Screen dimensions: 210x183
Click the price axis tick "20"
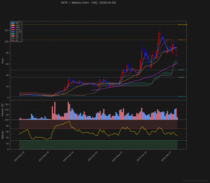coord(7,87)
